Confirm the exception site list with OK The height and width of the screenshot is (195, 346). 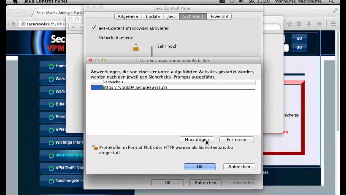tap(200, 167)
